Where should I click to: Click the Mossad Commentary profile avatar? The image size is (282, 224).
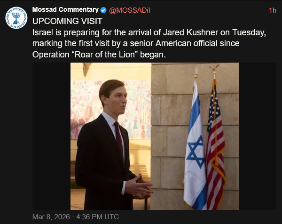[x=16, y=16]
